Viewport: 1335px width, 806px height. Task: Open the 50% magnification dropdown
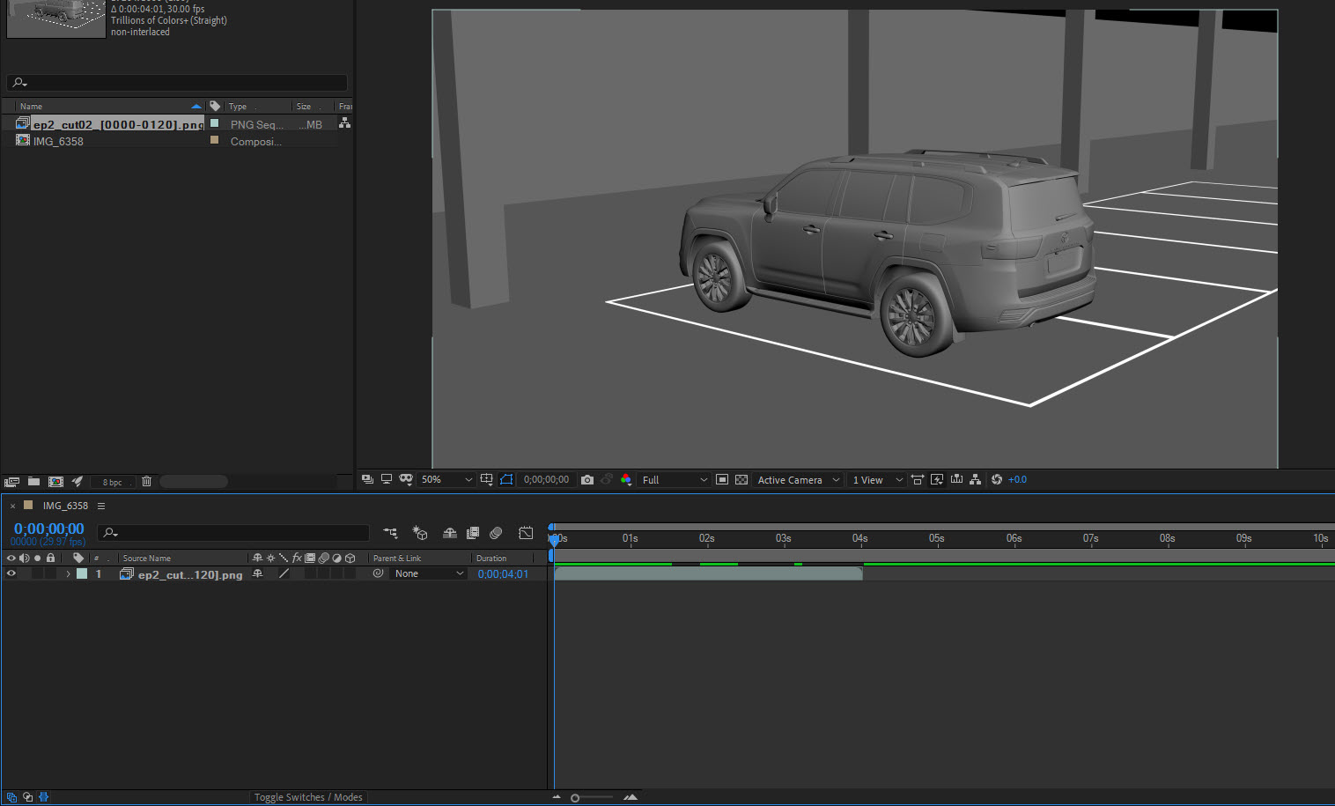coord(446,480)
